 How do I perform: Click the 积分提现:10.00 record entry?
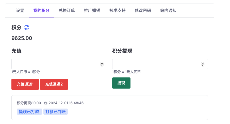click(29, 103)
